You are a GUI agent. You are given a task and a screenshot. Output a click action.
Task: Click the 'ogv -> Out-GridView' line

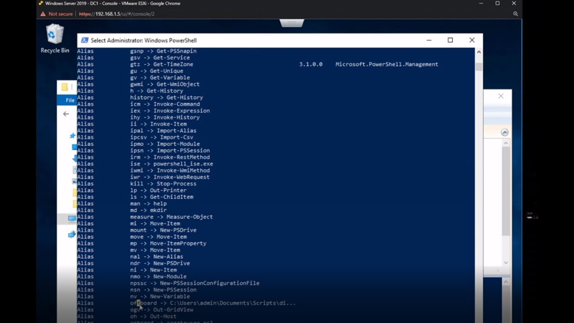[161, 310]
